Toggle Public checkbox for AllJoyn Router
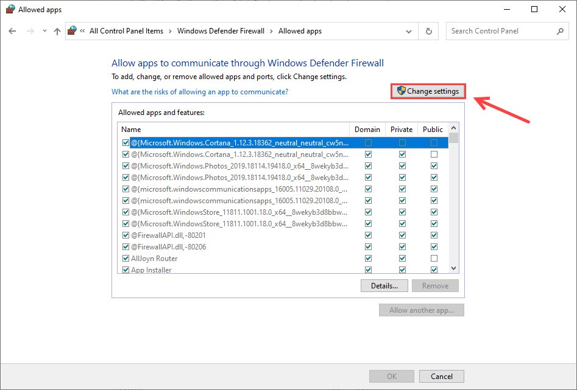Viewport: 577px width, 390px height. pyautogui.click(x=434, y=259)
